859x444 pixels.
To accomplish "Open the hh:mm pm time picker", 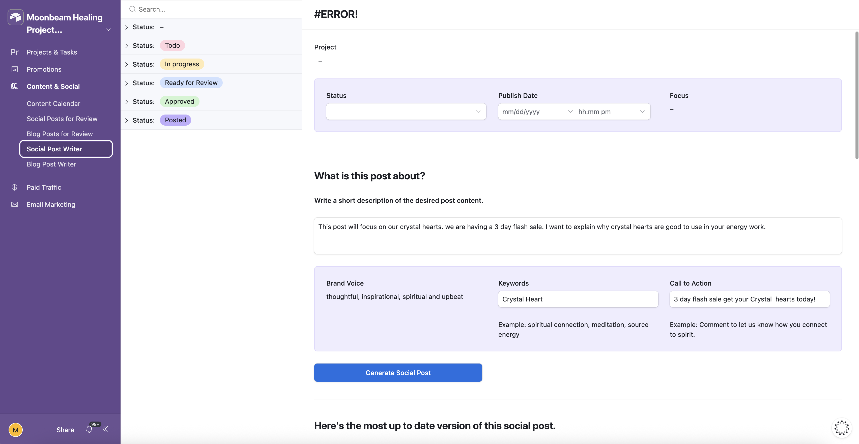I will point(612,112).
